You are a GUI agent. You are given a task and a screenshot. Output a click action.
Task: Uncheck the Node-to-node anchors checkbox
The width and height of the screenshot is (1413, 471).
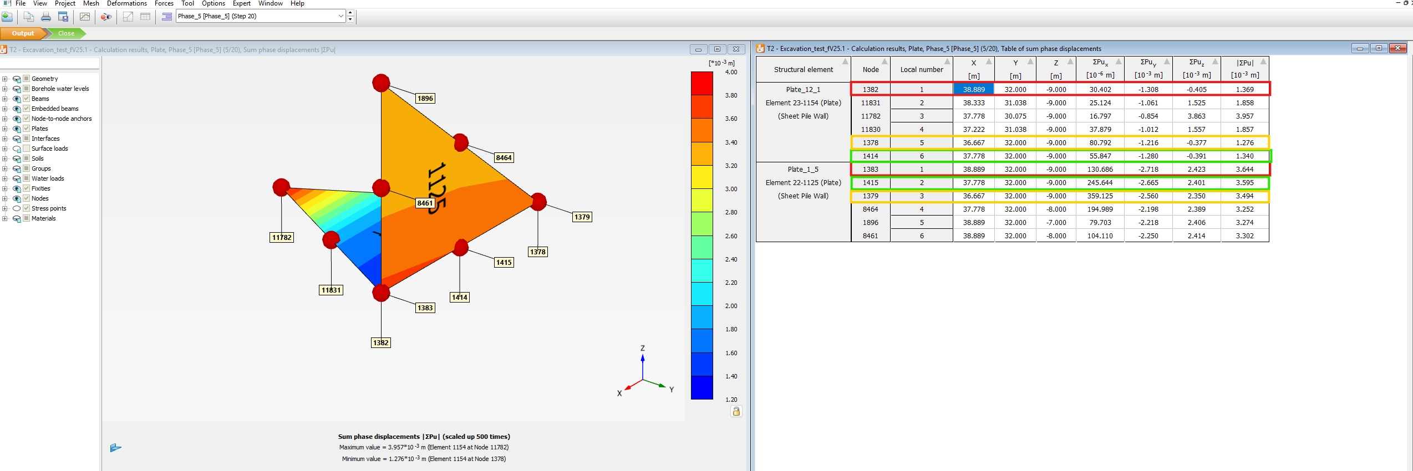tap(26, 119)
